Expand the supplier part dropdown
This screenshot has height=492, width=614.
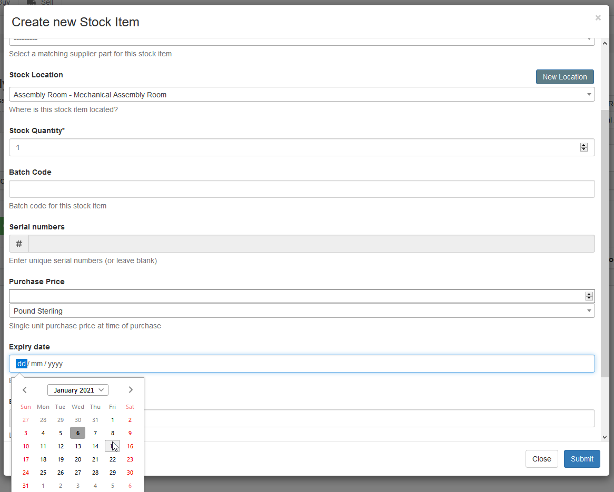coord(589,40)
